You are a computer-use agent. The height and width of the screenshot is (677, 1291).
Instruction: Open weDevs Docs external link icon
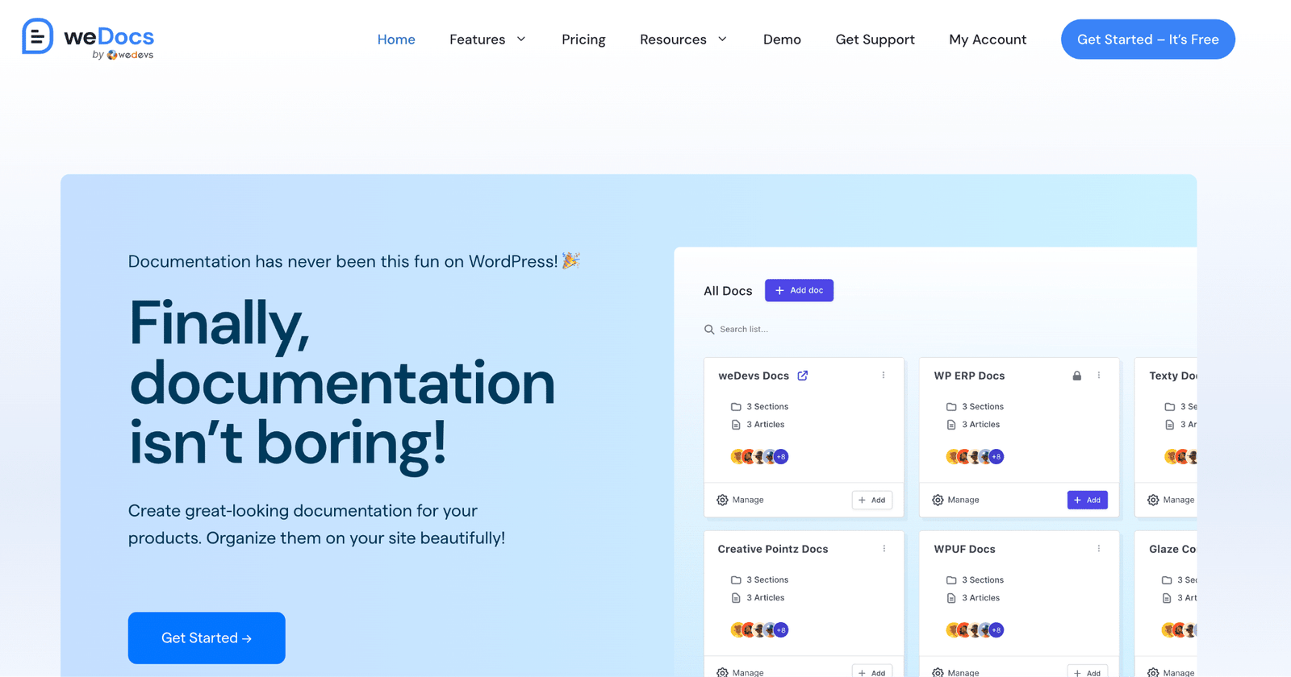tap(803, 376)
